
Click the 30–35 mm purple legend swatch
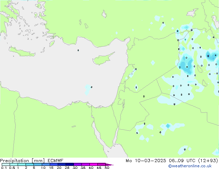tap(77, 165)
